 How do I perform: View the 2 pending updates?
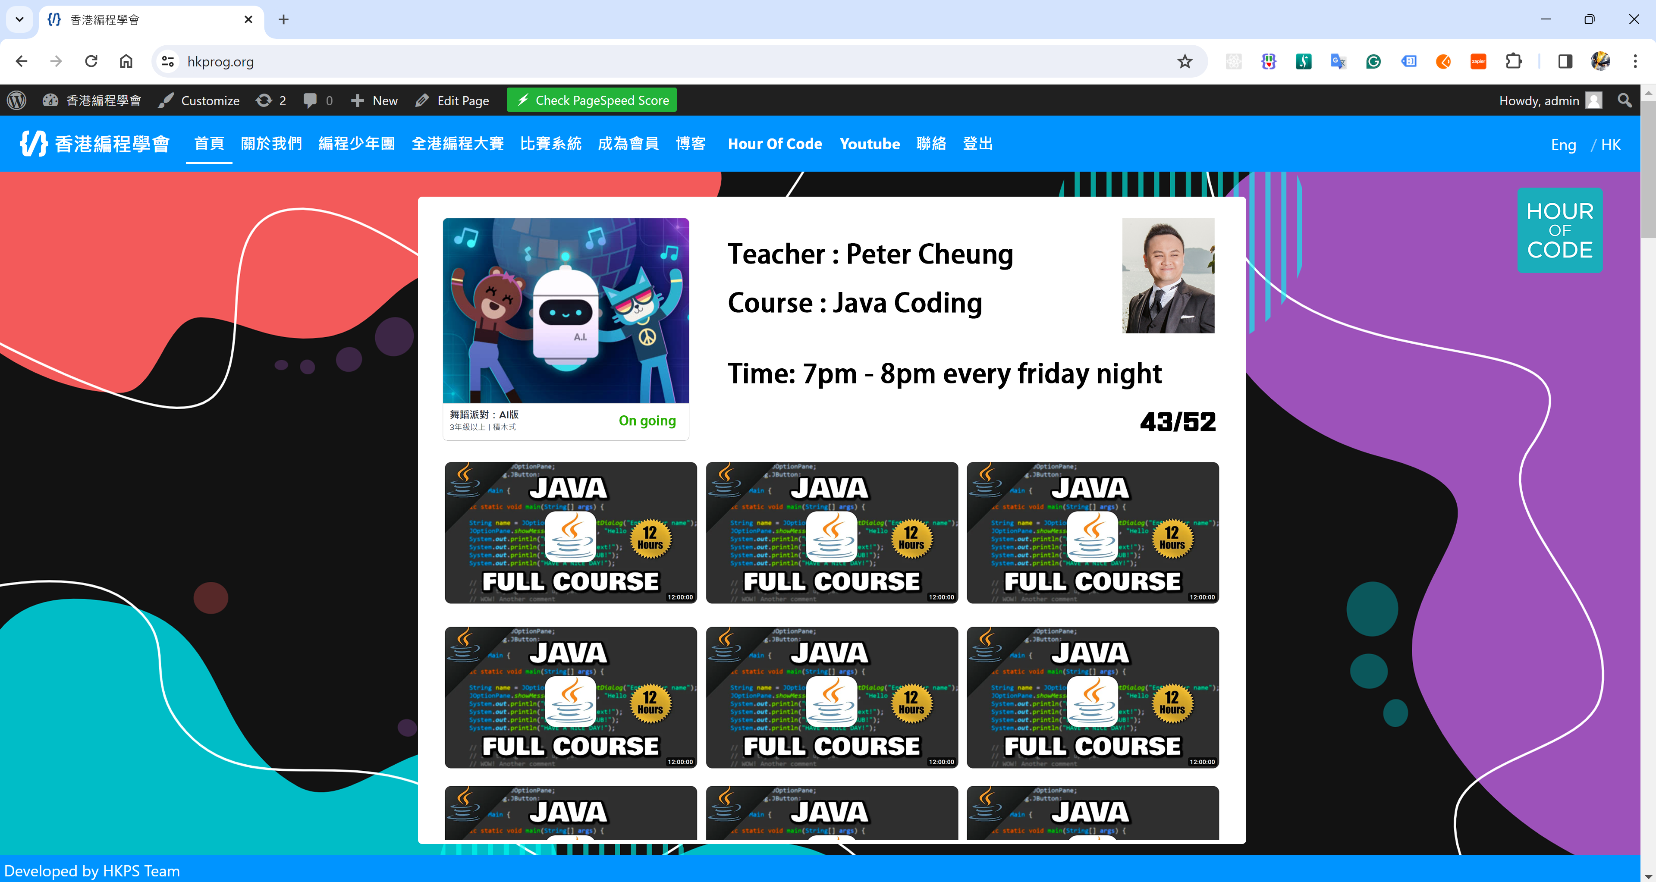(x=270, y=100)
